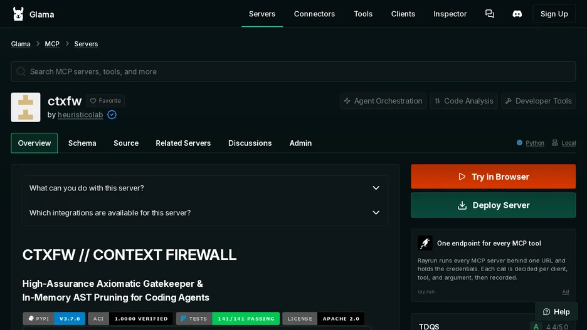Image resolution: width=587 pixels, height=330 pixels.
Task: Click the Tests 141/141 Passing badge
Action: (x=228, y=318)
